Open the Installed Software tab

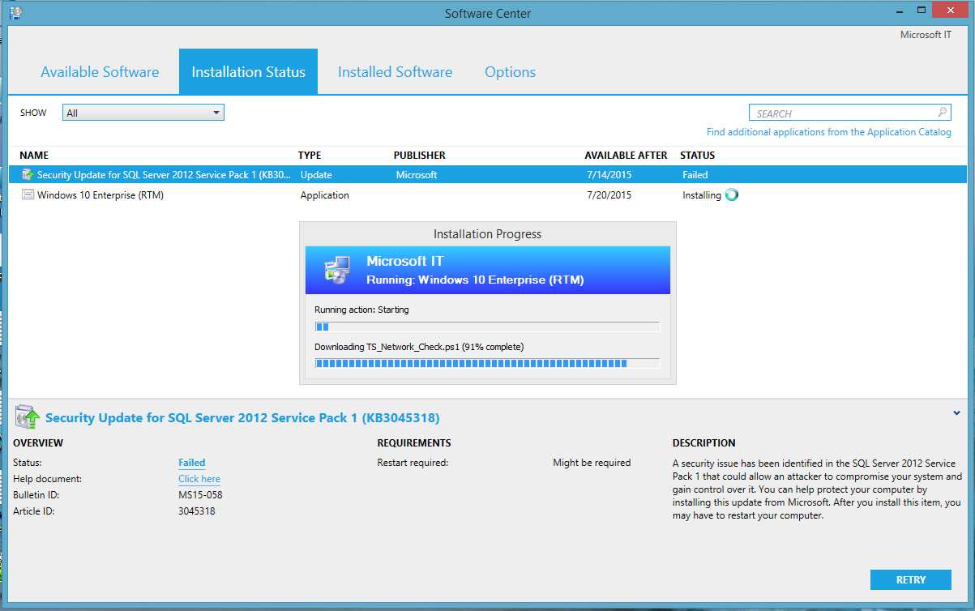[x=395, y=72]
